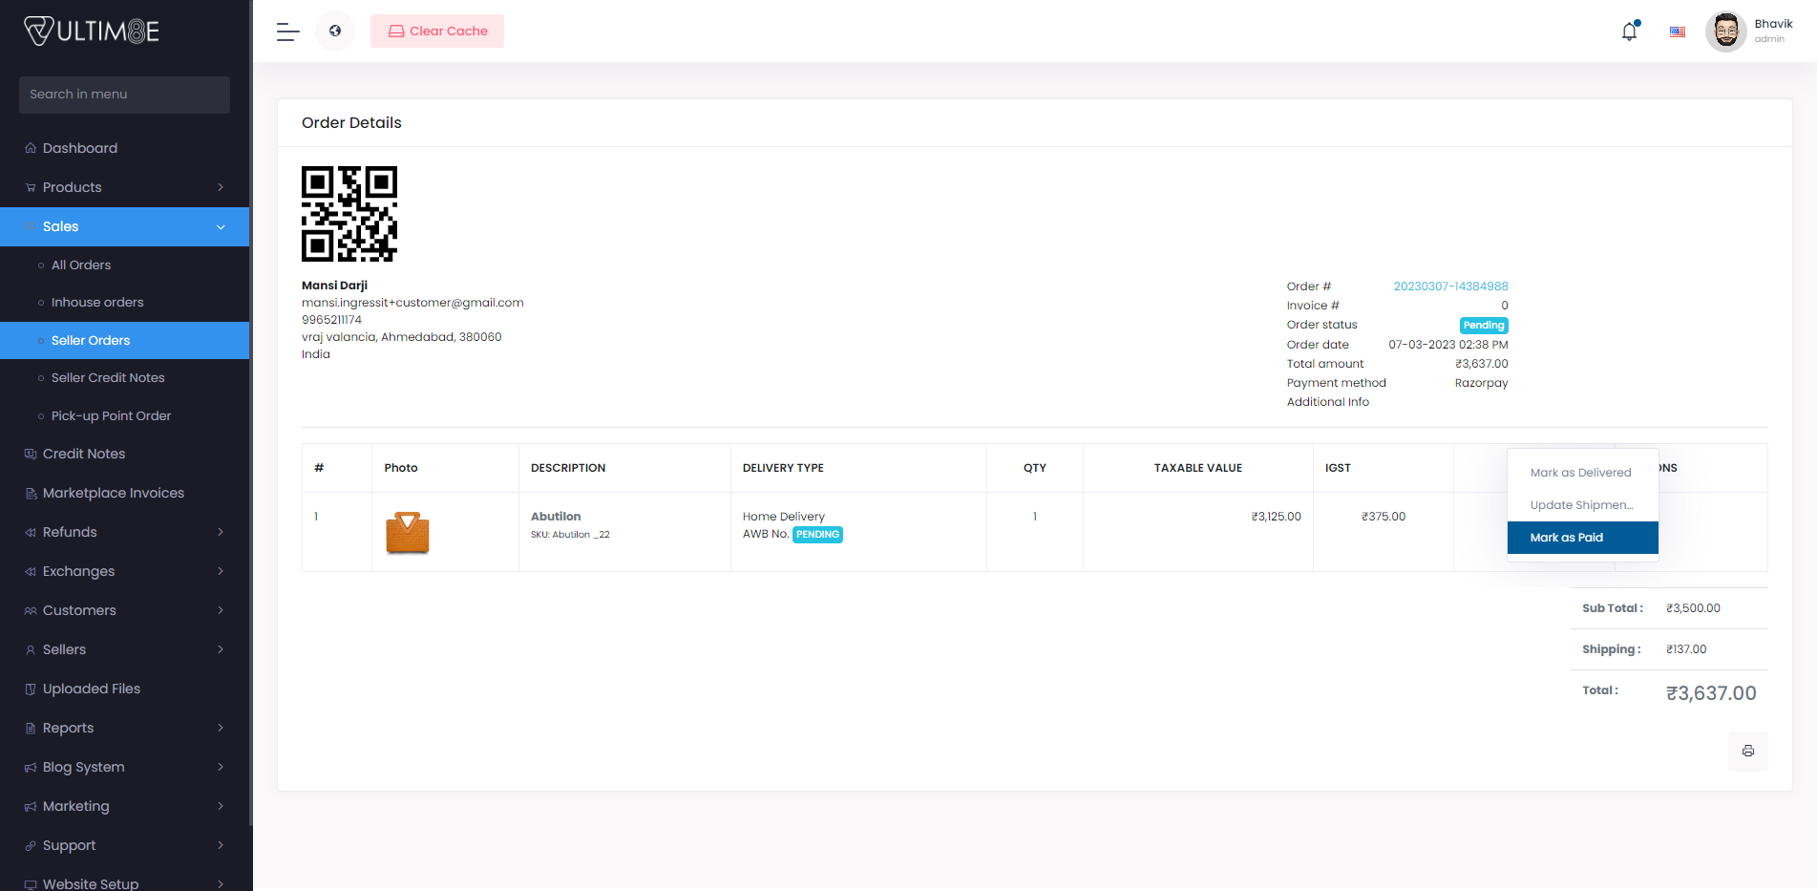Click the Search in menu field
This screenshot has height=891, width=1817.
pos(124,95)
